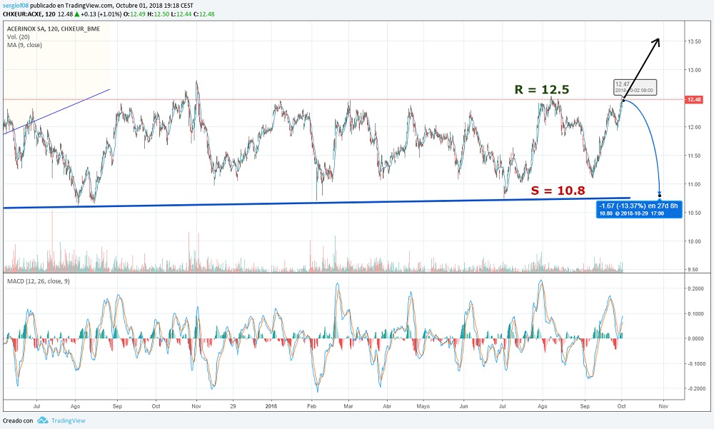Click the 13.50 level on price scale

pos(694,41)
